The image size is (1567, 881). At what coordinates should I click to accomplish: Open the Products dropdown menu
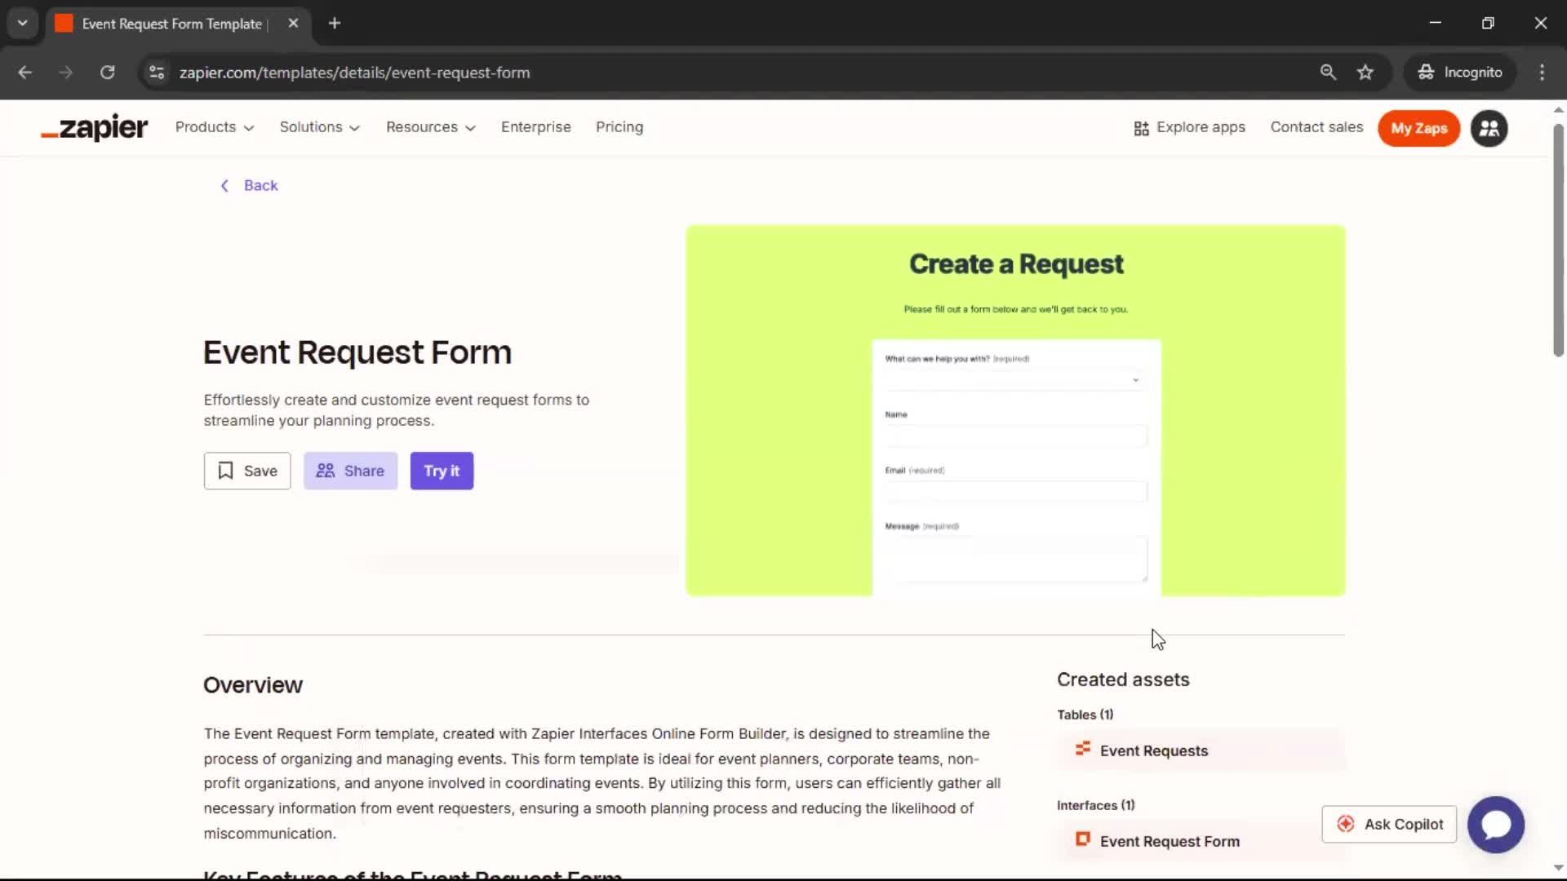point(215,127)
